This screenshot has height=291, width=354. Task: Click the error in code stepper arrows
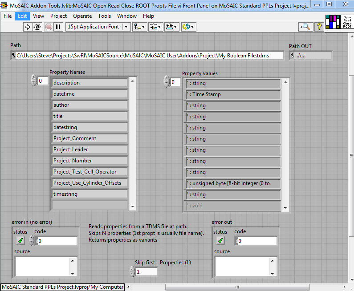pyautogui.click(x=32, y=241)
